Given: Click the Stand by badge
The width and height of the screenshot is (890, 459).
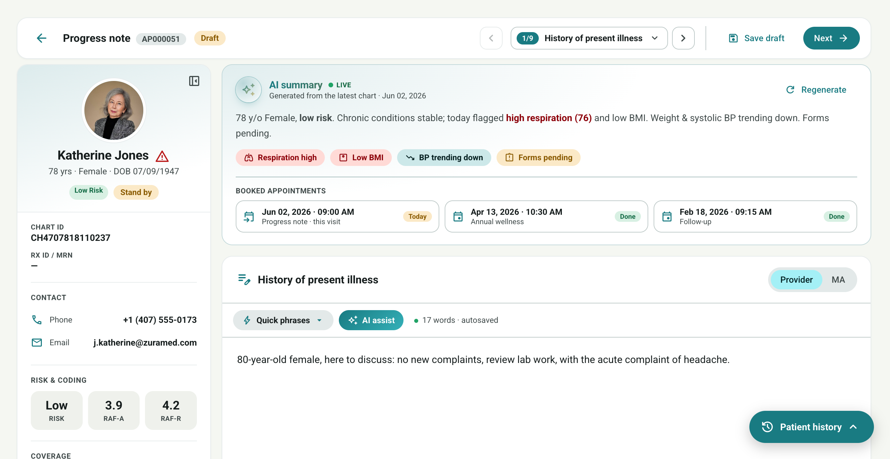Looking at the screenshot, I should coord(136,192).
